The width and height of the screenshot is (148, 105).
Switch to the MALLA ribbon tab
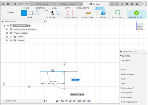(x=54, y=8)
